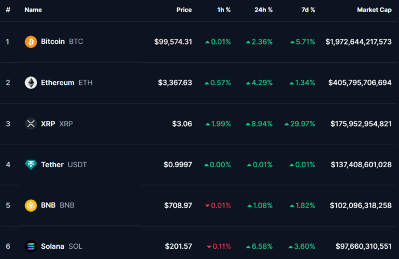Open the Ethereum name link
This screenshot has width=399, height=259.
click(58, 83)
